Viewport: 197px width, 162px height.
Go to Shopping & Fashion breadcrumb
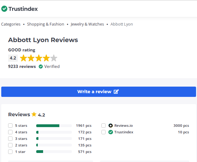[46, 24]
